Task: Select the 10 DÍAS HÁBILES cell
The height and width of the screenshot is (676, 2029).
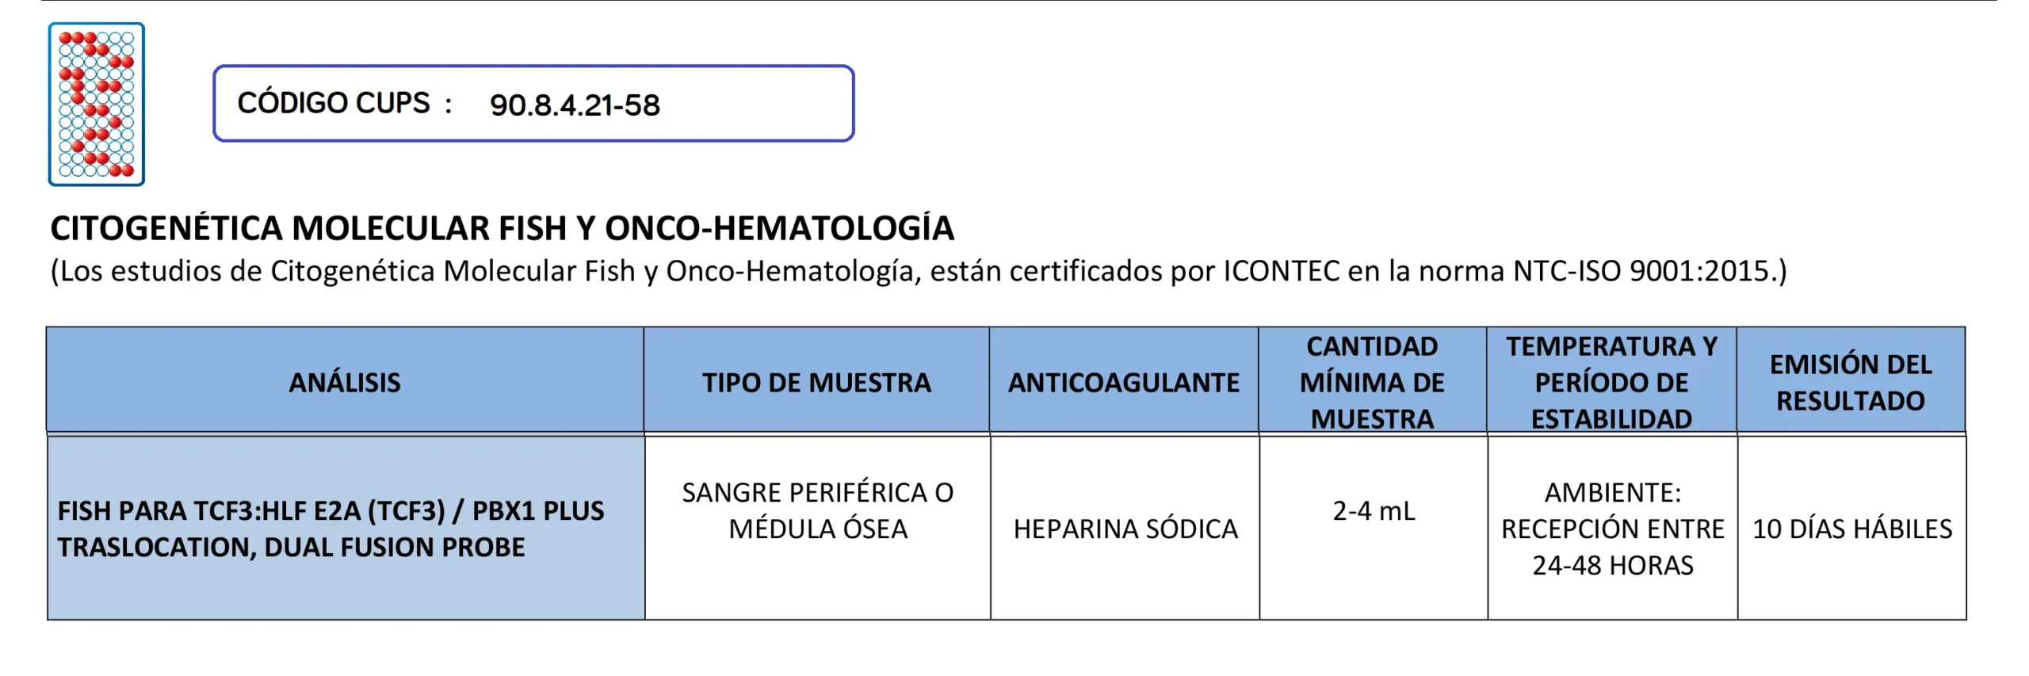Action: pos(1851,529)
